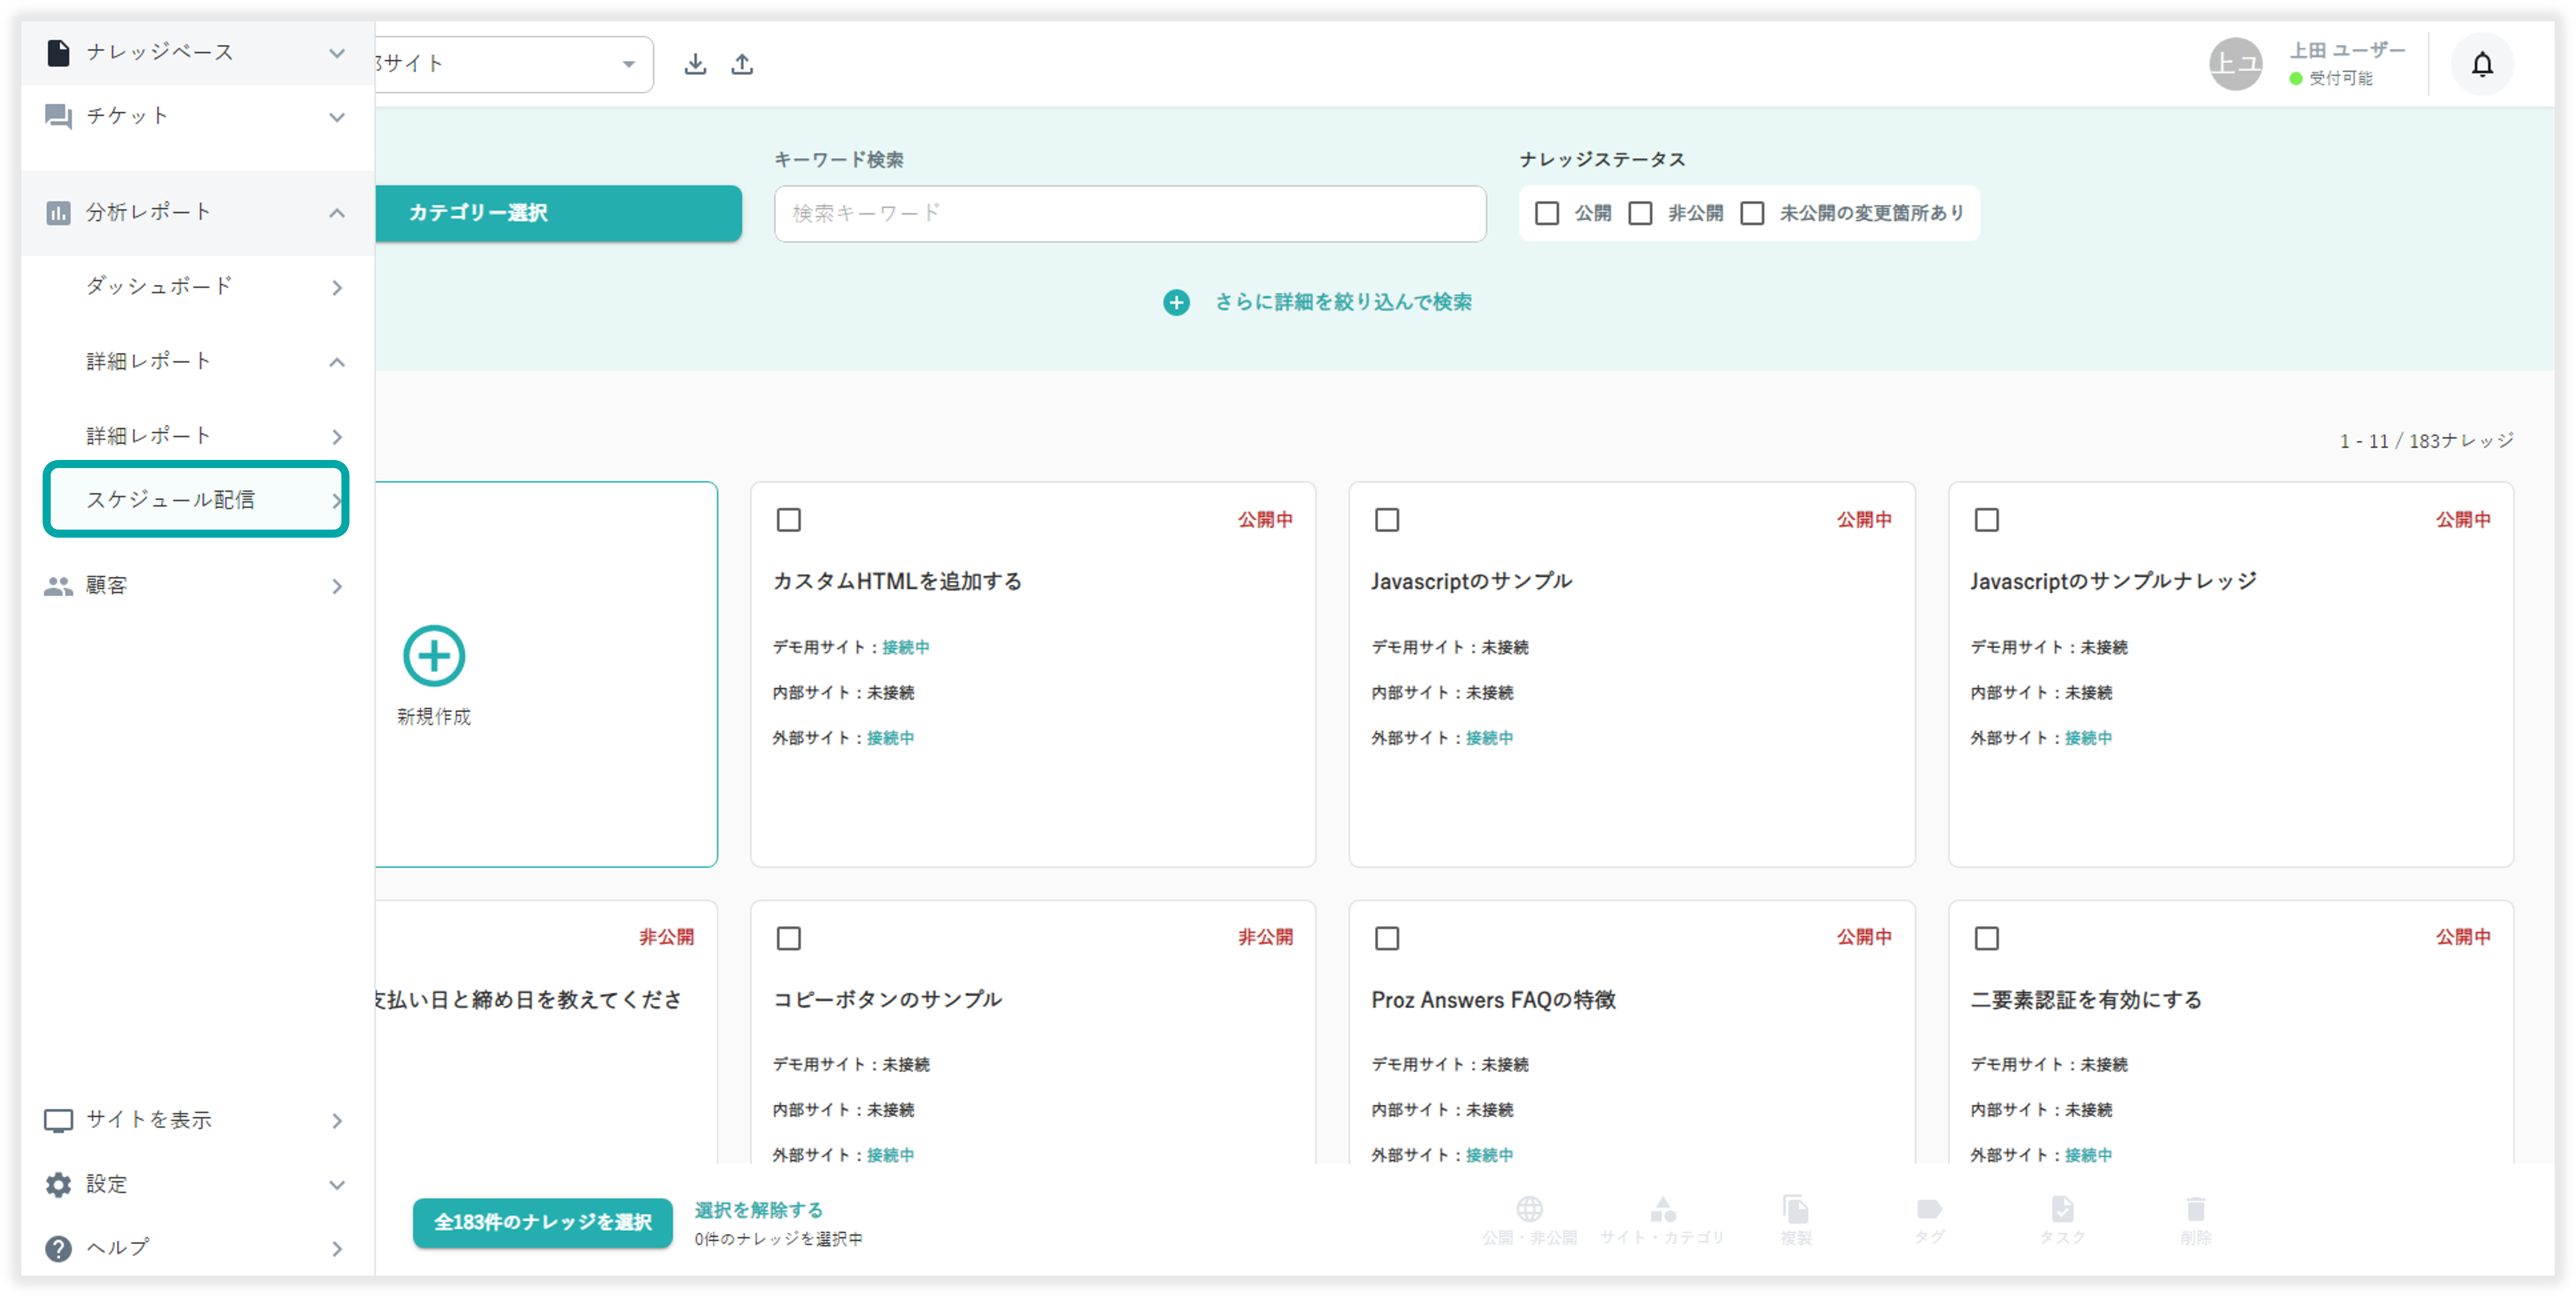The image size is (2576, 1297).
Task: Click the upload icon in top toolbar
Action: (742, 65)
